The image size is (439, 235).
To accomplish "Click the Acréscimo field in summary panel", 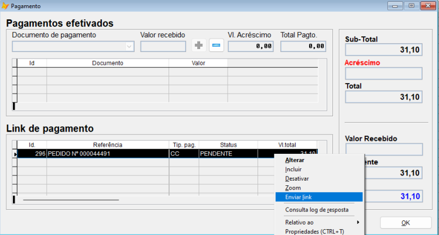I will coord(383,74).
